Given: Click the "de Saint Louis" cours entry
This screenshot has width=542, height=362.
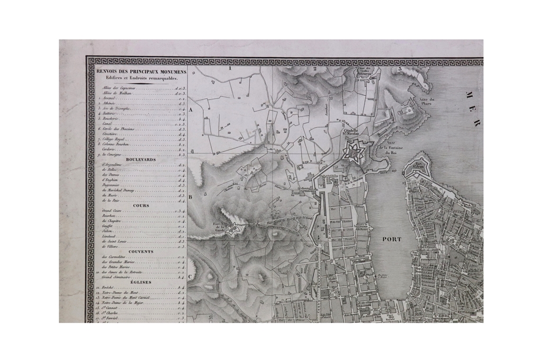Looking at the screenshot, I should point(144,242).
